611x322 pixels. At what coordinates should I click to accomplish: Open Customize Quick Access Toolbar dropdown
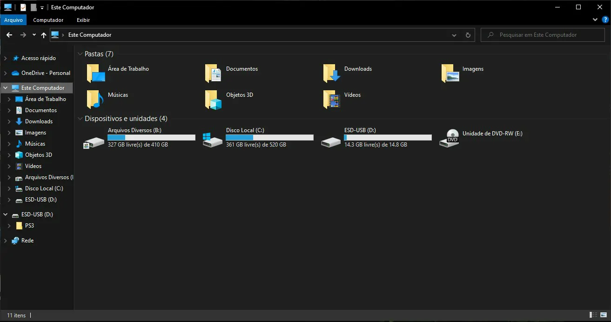coord(42,7)
